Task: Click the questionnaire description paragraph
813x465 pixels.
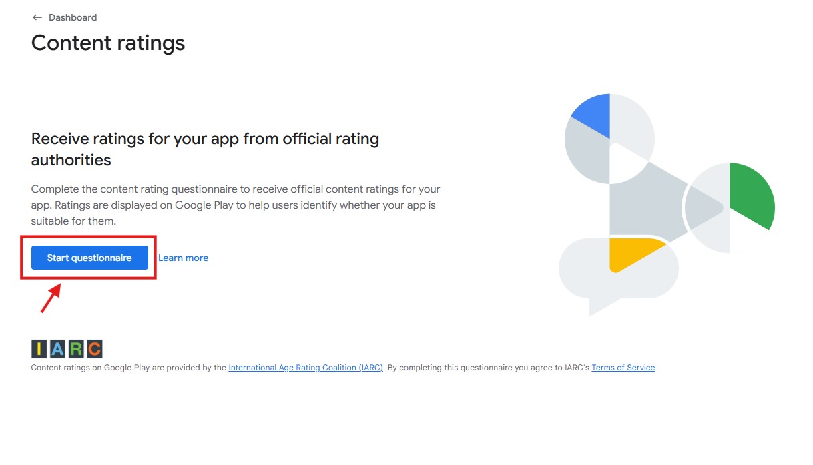Action: [235, 205]
